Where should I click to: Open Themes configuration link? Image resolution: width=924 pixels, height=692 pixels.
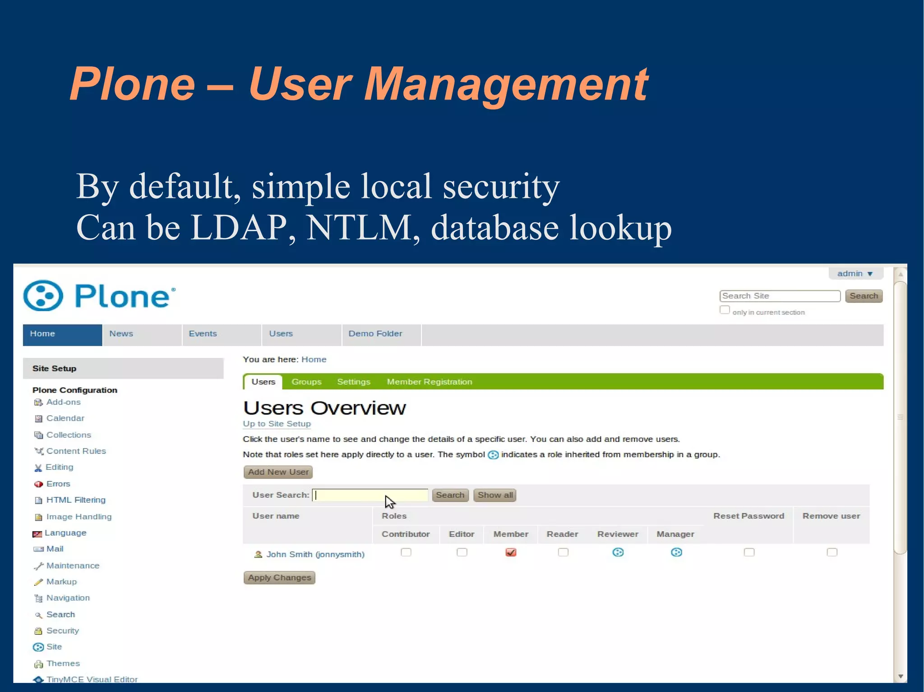(63, 664)
